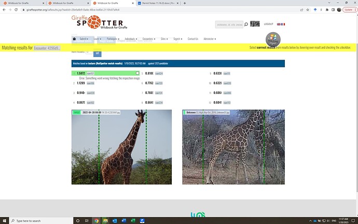Click the taskbar clock showing 11:57 AM
358x224 pixels.
(343, 220)
